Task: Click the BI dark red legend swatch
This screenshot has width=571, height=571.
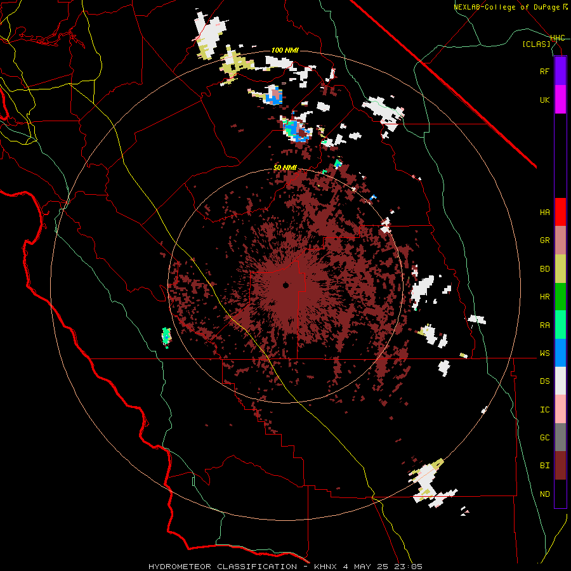Action: coord(560,466)
